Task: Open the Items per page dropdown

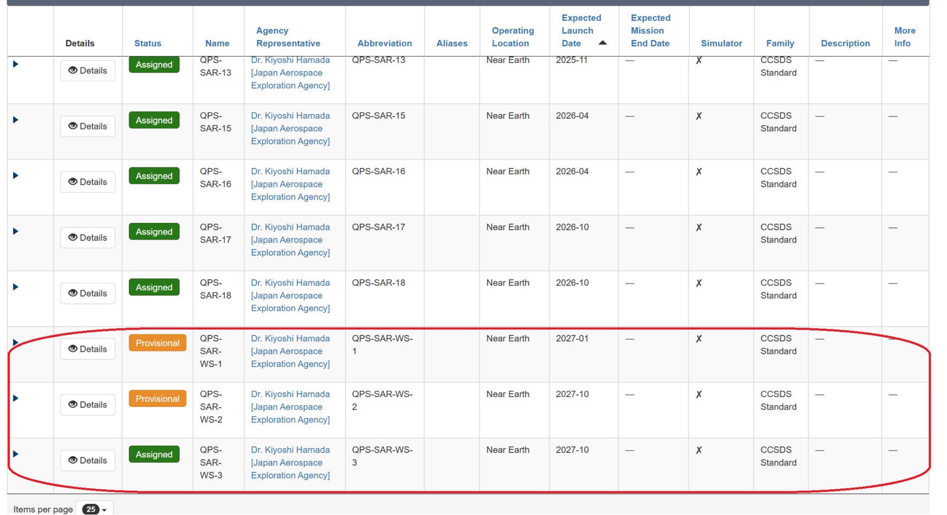Action: click(94, 509)
